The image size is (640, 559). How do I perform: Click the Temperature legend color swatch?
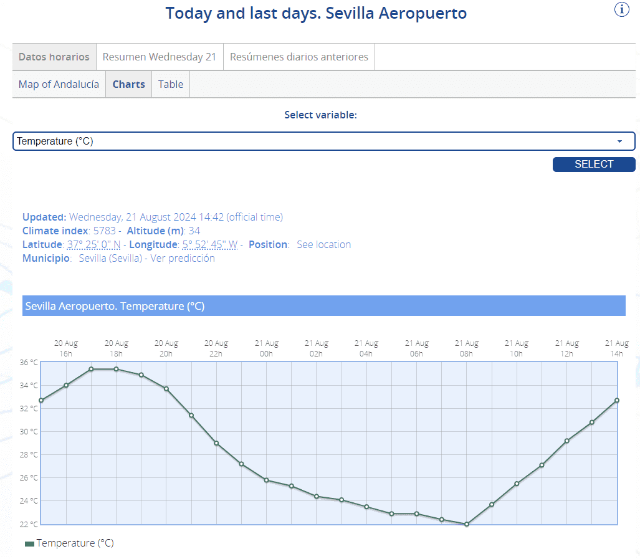coord(29,544)
